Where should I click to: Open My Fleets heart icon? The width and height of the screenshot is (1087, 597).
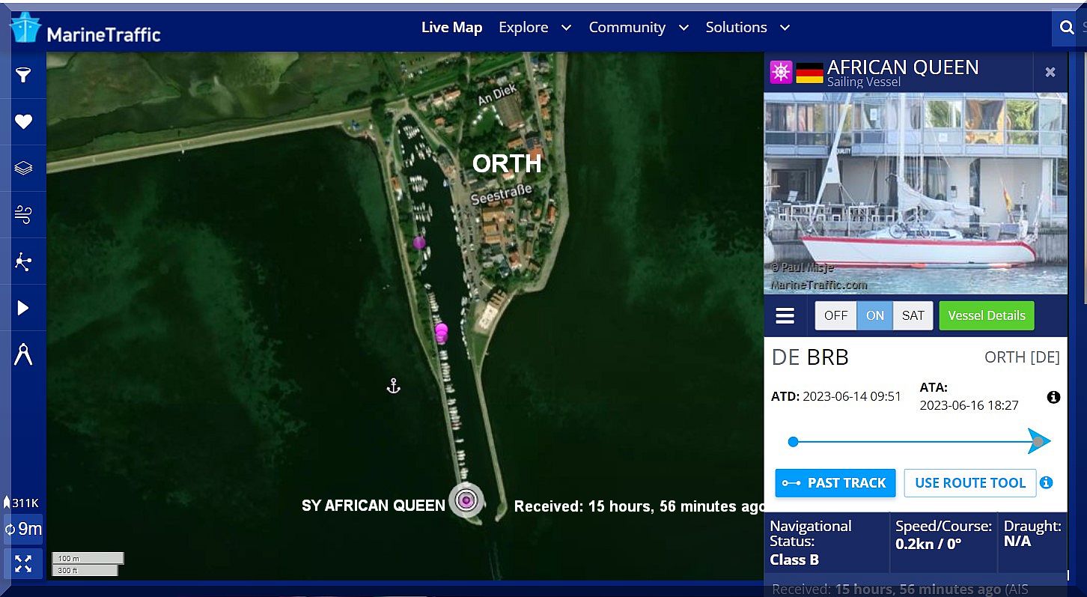pyautogui.click(x=23, y=121)
